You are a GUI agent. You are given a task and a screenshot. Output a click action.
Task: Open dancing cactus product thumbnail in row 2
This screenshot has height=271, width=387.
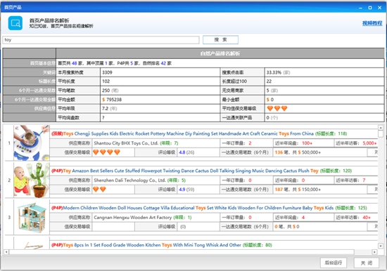pyautogui.click(x=32, y=180)
